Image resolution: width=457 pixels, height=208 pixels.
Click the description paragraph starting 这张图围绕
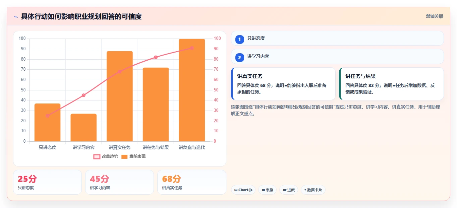click(x=335, y=110)
